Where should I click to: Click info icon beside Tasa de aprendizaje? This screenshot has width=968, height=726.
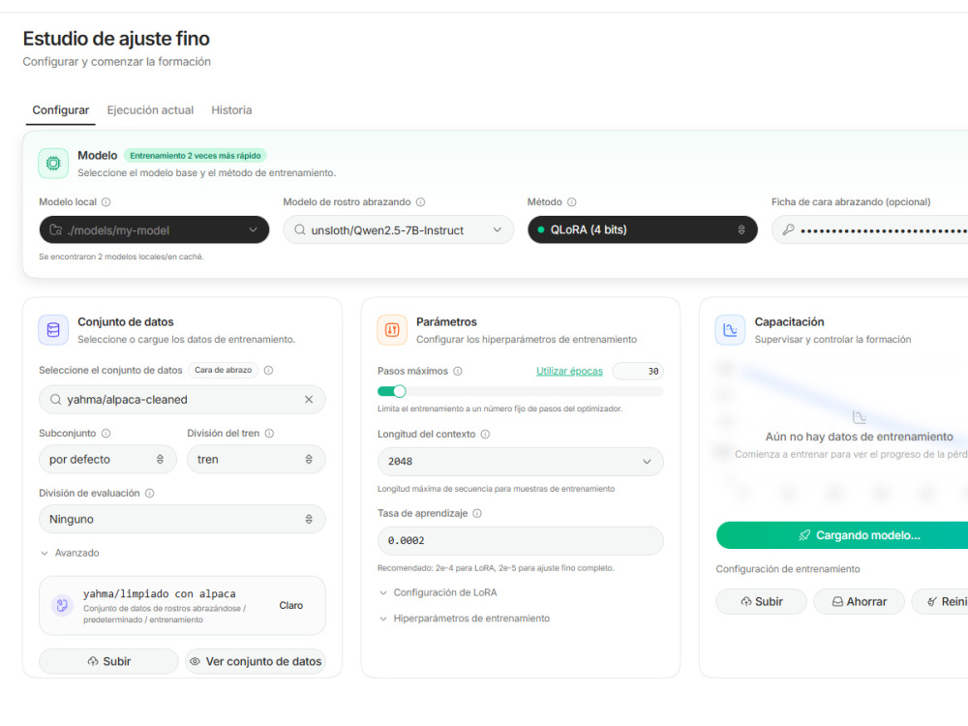[x=477, y=513]
